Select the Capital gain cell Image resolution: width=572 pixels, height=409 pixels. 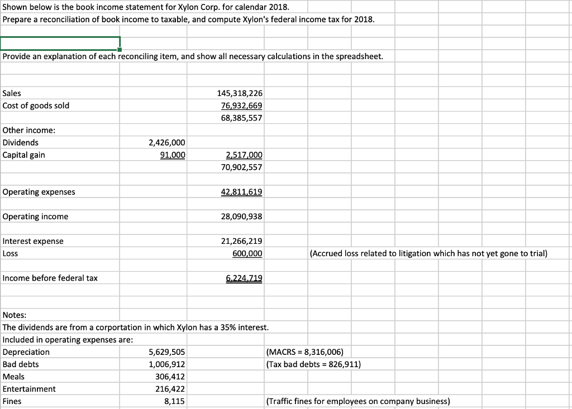coord(22,155)
